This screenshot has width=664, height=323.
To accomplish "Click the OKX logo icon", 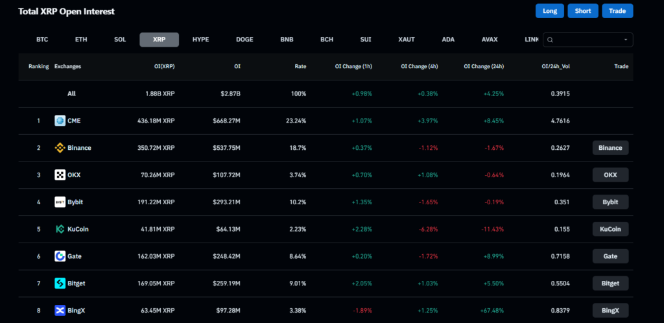I will pos(60,175).
